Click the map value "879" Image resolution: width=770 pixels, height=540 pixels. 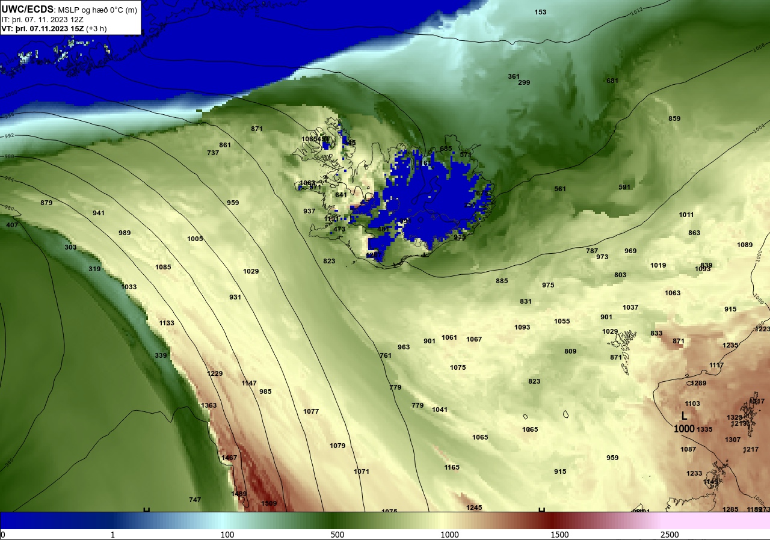(x=46, y=203)
